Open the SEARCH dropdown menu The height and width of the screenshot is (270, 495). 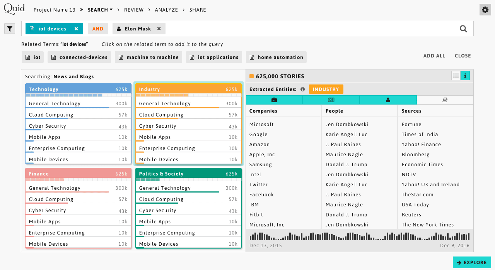tap(100, 10)
